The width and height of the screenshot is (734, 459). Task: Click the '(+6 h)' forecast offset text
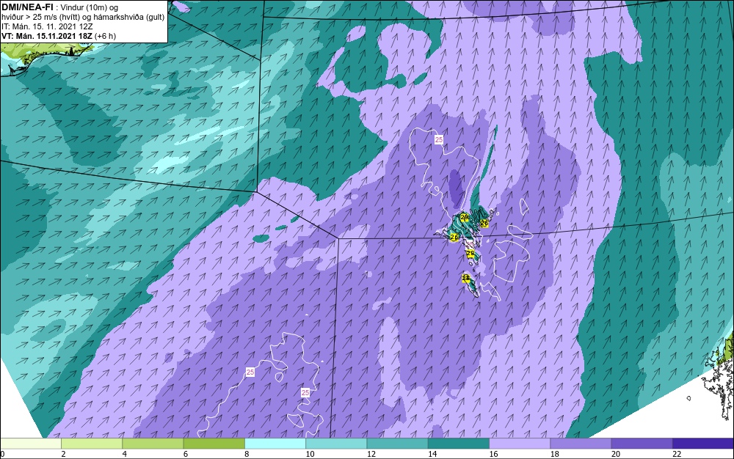105,36
